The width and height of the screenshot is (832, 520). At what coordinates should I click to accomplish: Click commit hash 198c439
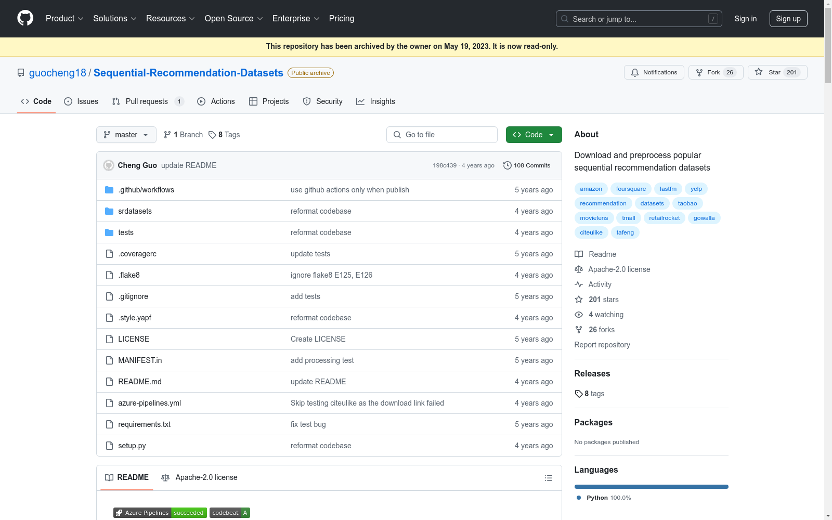(445, 165)
